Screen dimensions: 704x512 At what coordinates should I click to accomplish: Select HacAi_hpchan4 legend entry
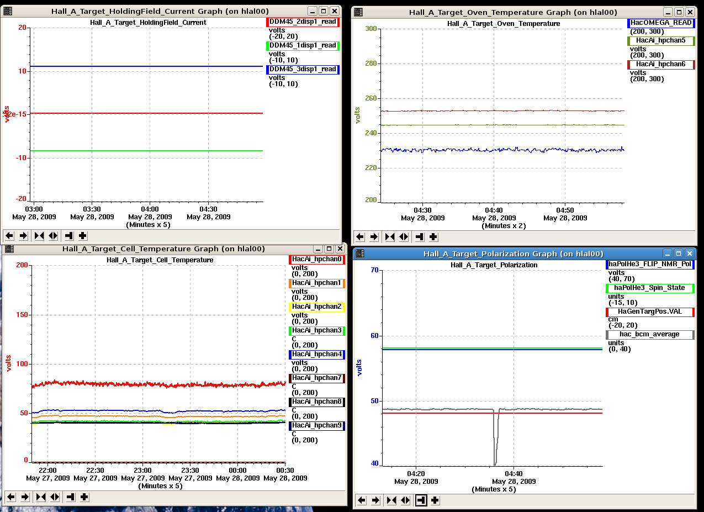[x=317, y=355]
